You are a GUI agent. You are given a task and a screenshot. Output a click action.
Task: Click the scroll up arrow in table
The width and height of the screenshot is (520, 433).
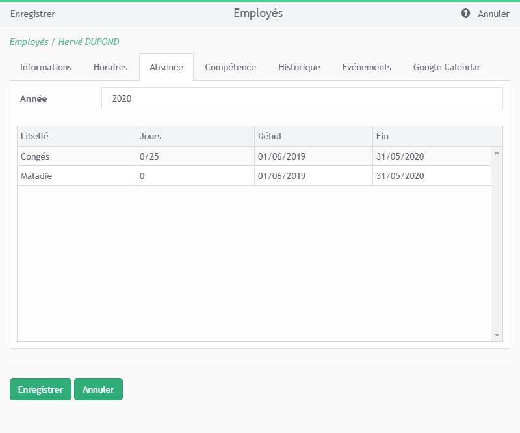click(497, 152)
